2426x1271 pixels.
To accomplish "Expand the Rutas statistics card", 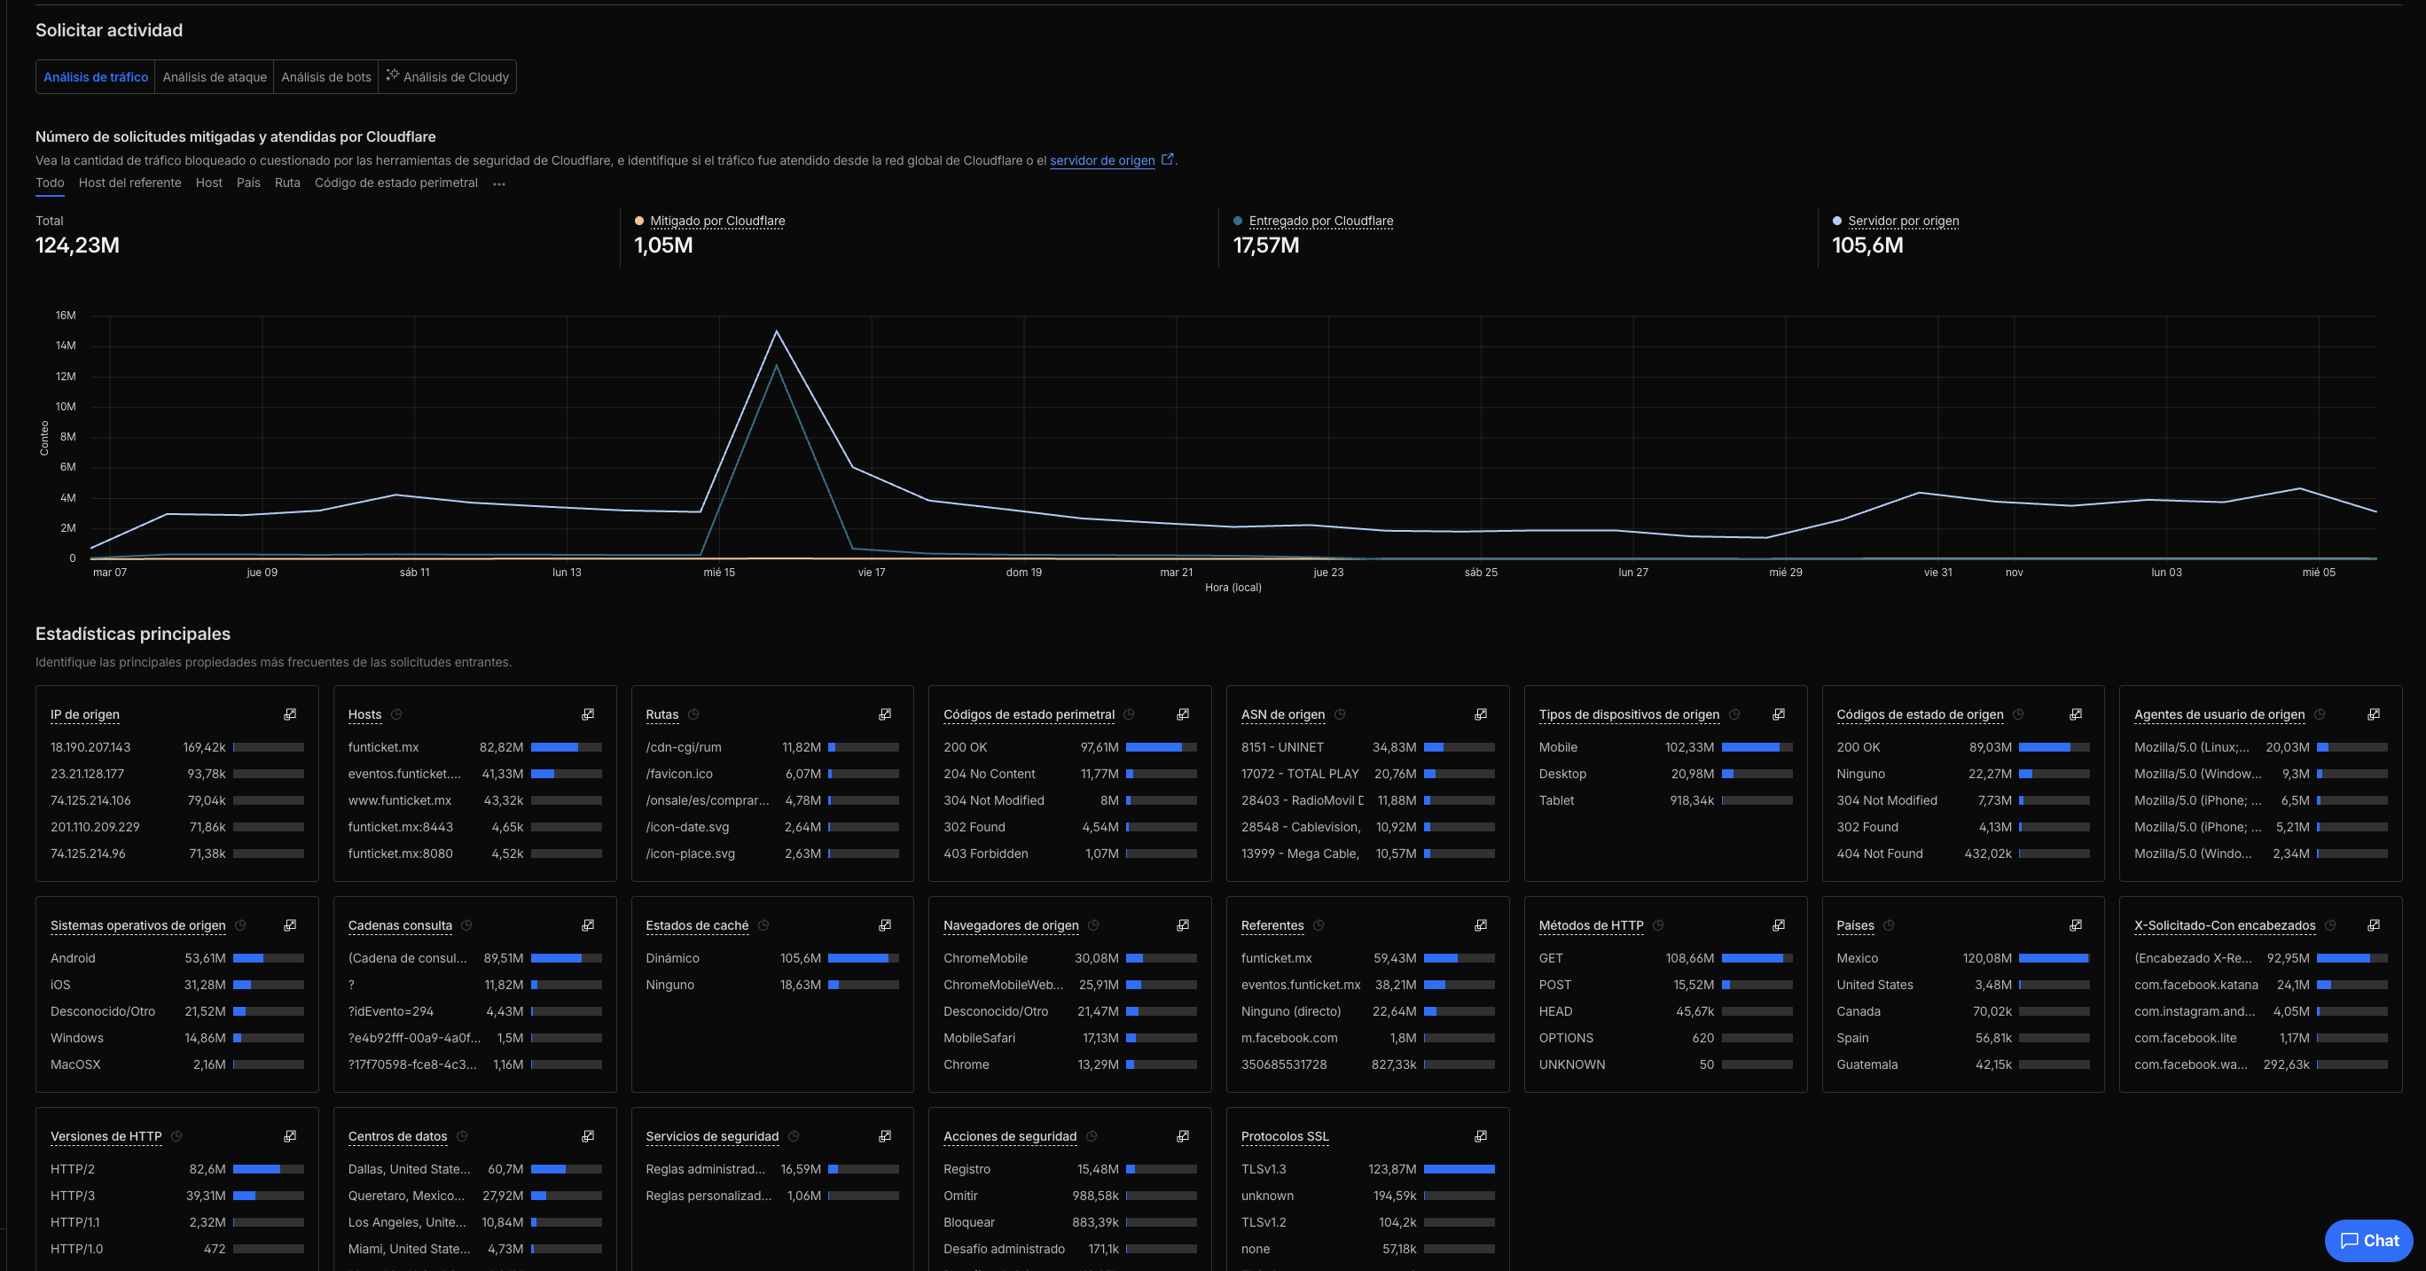I will 885,713.
